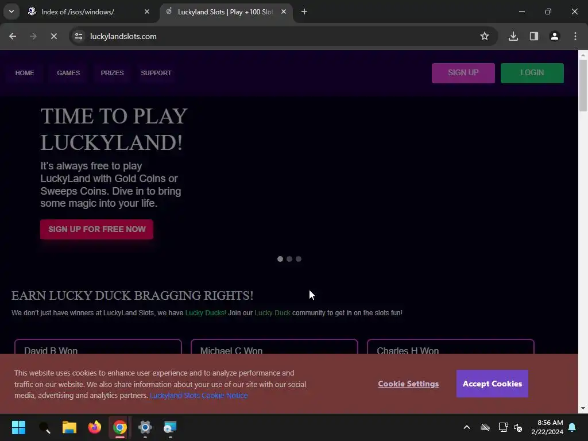The width and height of the screenshot is (588, 441).
Task: Toggle the Chrome side panel icon
Action: pyautogui.click(x=534, y=36)
